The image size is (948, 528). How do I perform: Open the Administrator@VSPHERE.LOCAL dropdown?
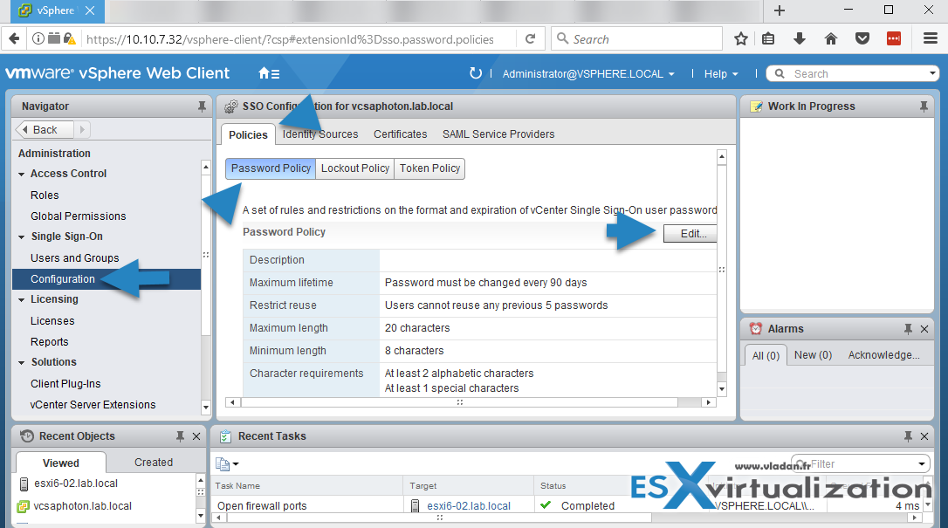pos(588,73)
